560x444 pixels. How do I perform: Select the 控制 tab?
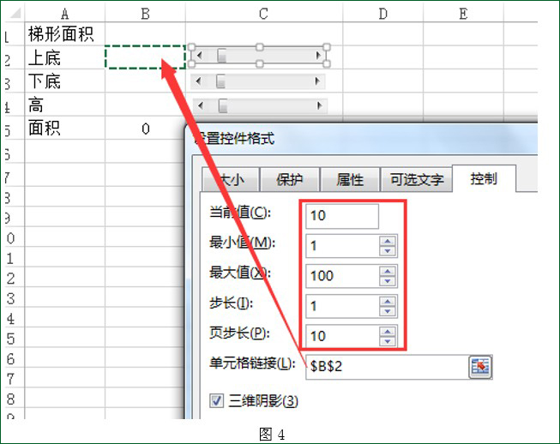[x=484, y=178]
